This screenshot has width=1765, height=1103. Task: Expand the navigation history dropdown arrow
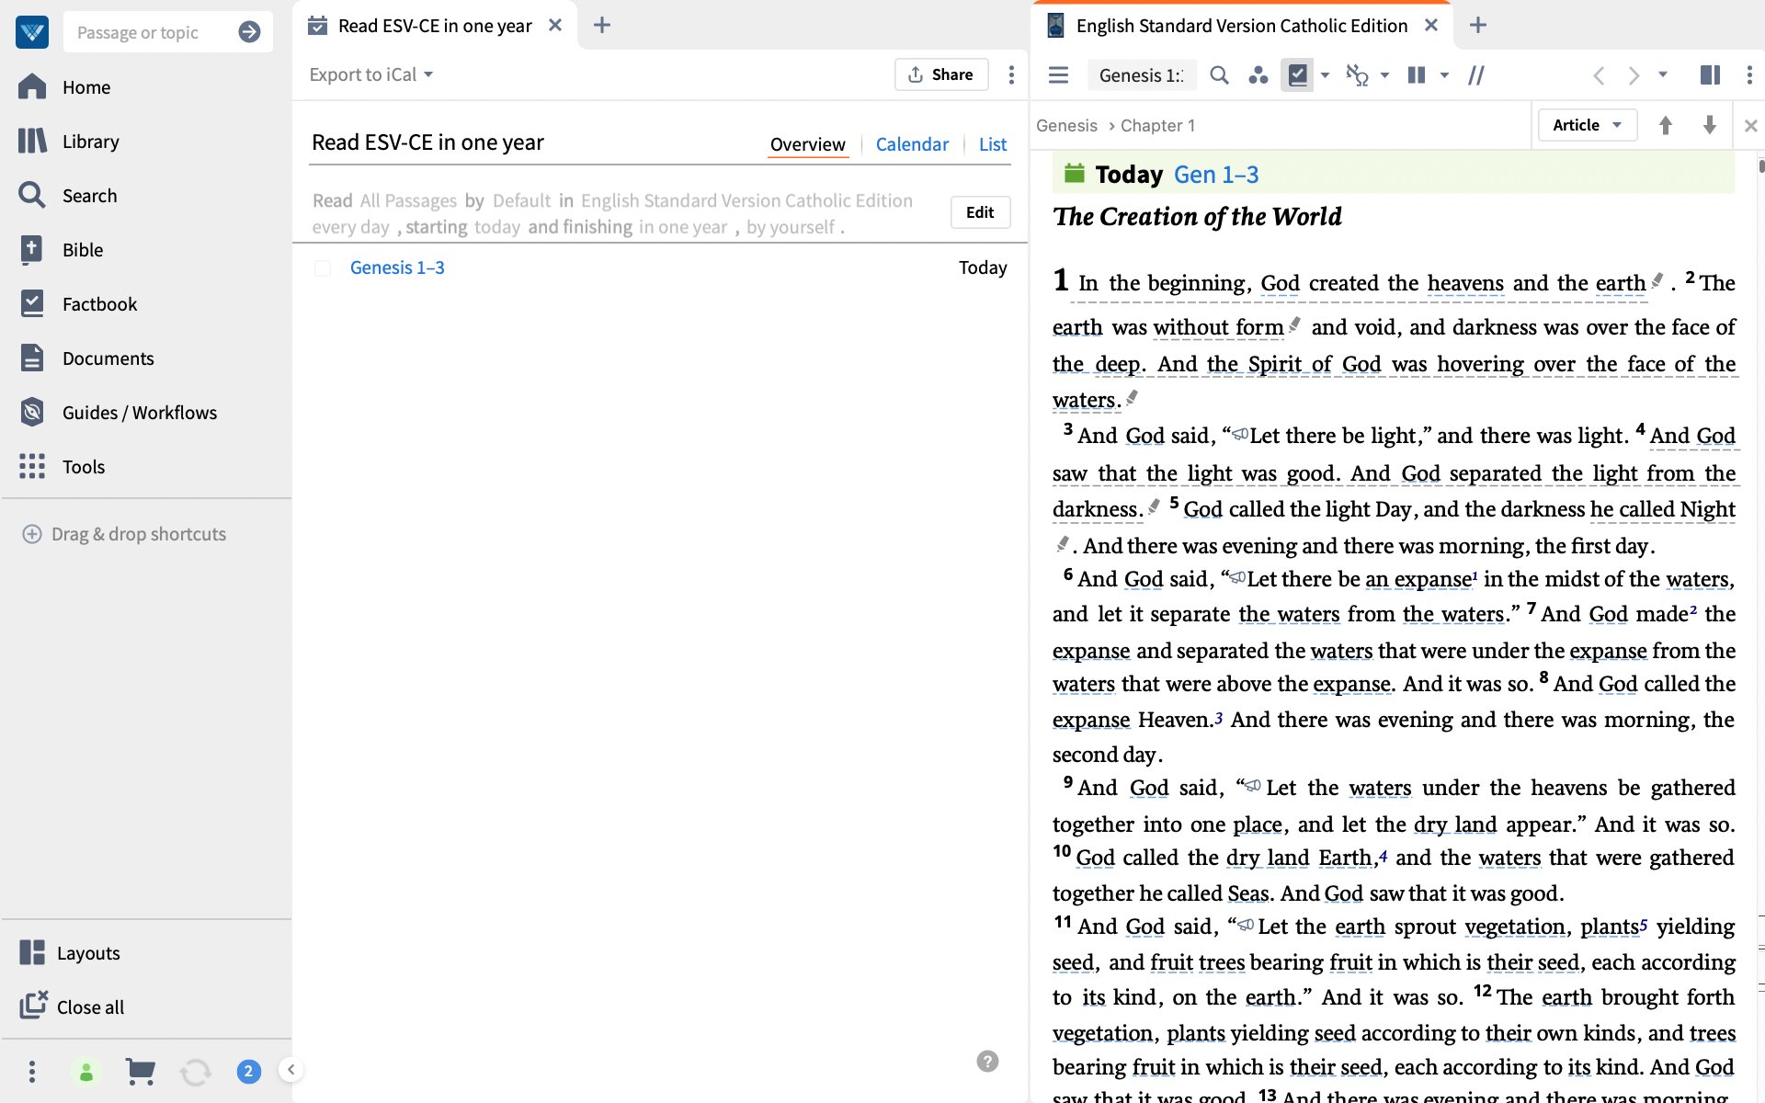[1663, 75]
